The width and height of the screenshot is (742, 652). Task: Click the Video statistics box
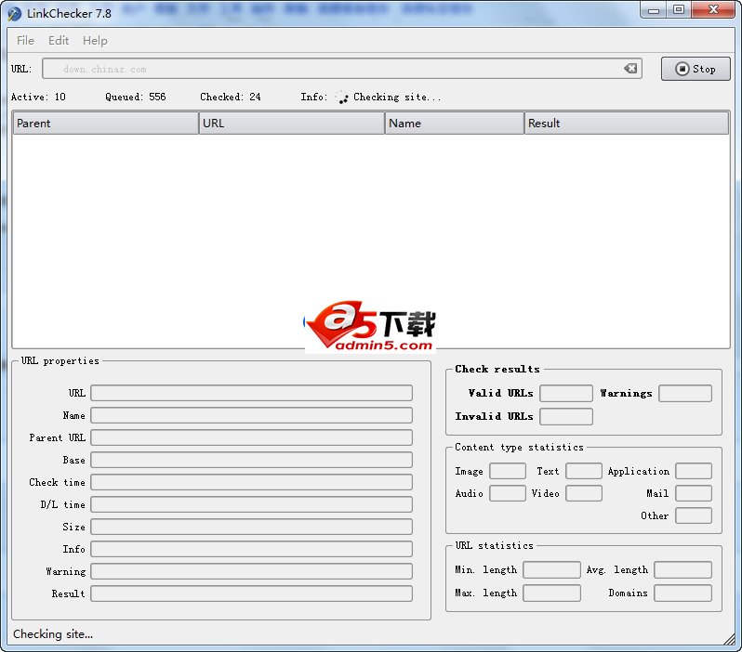click(x=584, y=493)
